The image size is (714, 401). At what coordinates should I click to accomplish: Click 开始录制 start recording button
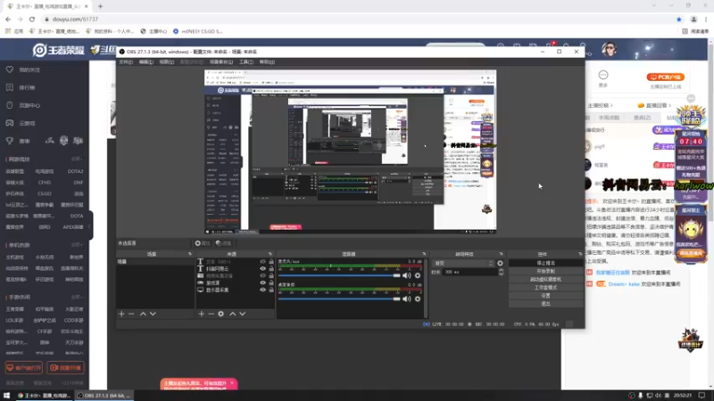(x=545, y=271)
